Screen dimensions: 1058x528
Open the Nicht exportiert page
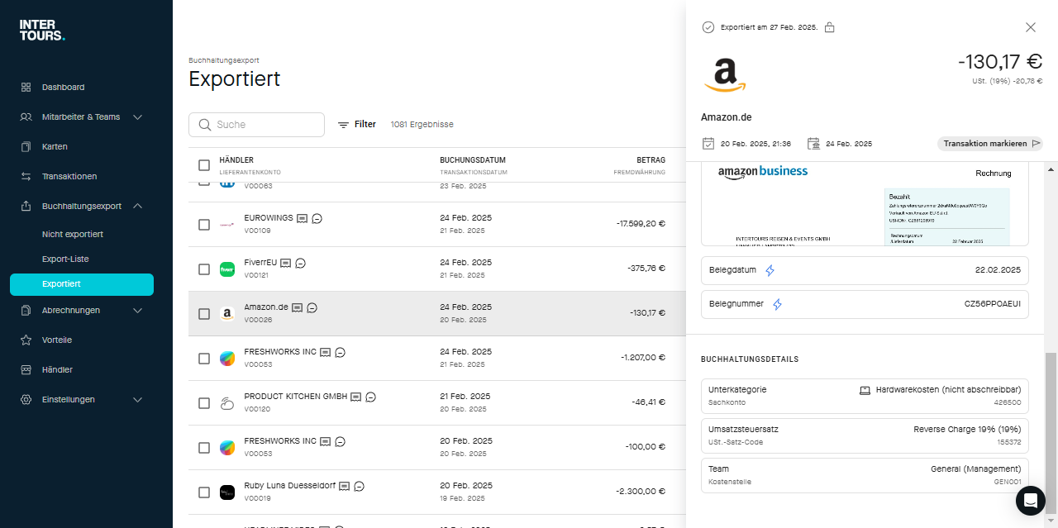tap(73, 234)
